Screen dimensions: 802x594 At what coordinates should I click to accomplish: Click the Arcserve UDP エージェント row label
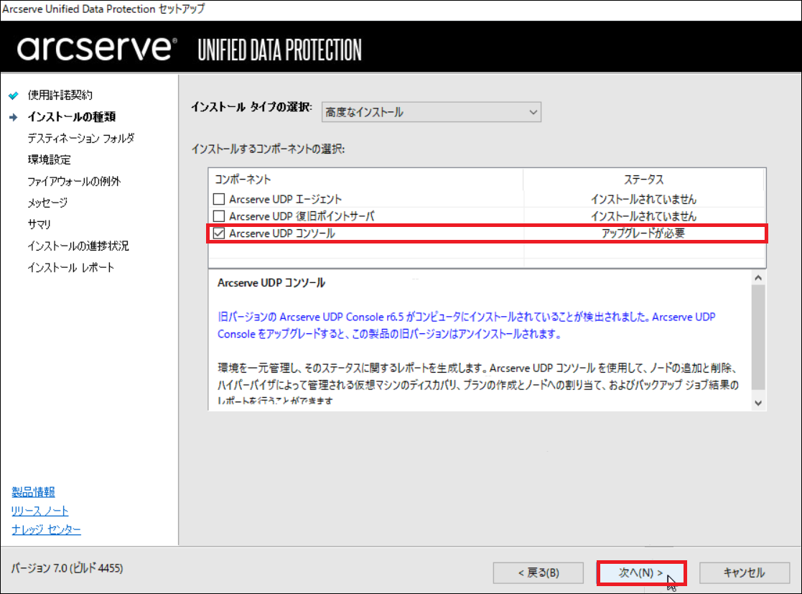coord(286,199)
